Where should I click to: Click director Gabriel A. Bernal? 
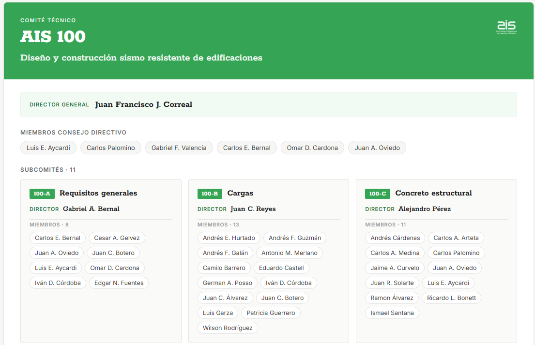pyautogui.click(x=91, y=209)
